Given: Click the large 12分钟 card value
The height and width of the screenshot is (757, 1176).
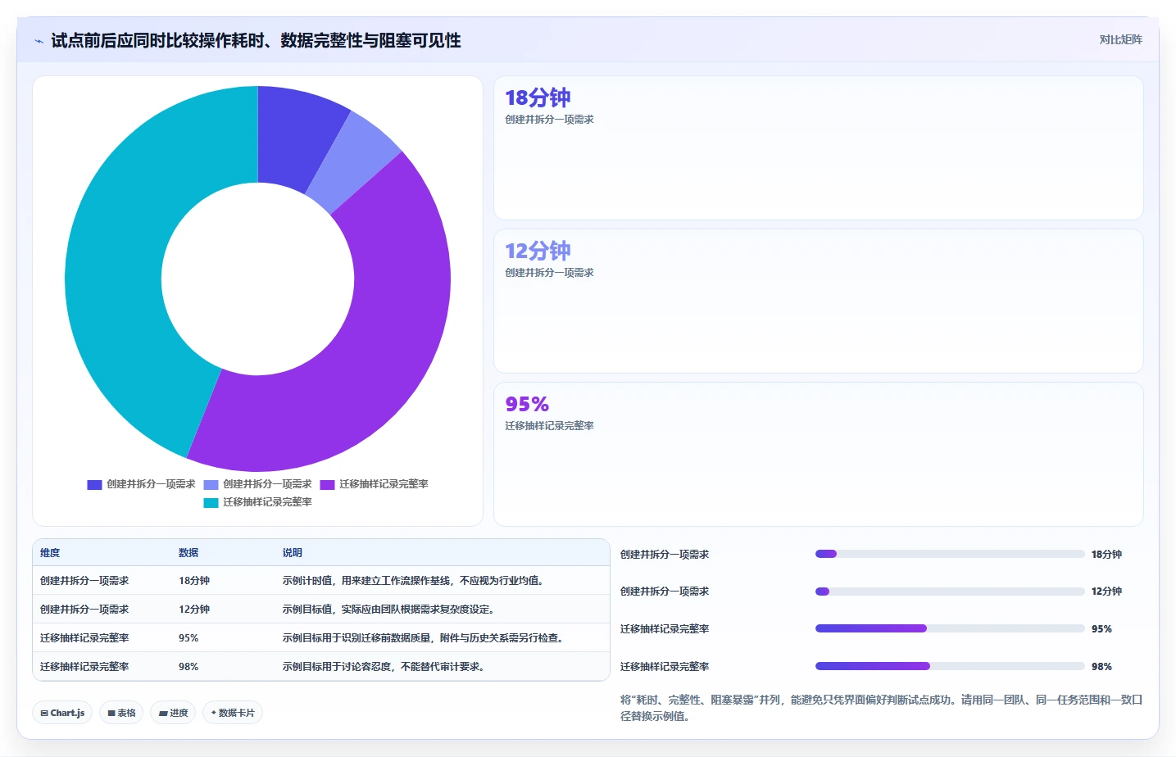Looking at the screenshot, I should point(538,251).
